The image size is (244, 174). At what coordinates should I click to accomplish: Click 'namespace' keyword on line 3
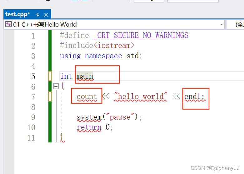(103, 56)
